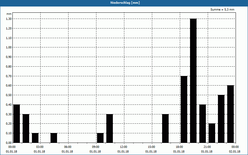
Task: Select the 0,30 mm bar after 15:00
Action: tap(166, 128)
